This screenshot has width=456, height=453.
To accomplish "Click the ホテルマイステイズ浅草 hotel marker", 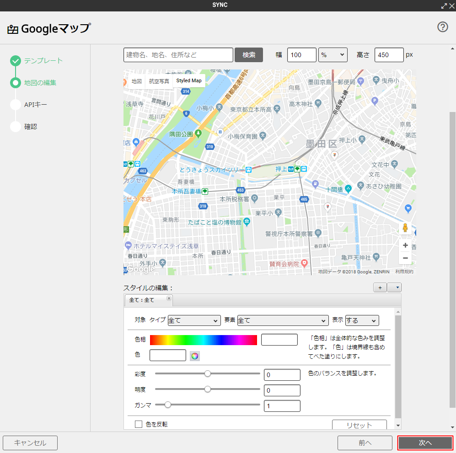I will pos(128,245).
